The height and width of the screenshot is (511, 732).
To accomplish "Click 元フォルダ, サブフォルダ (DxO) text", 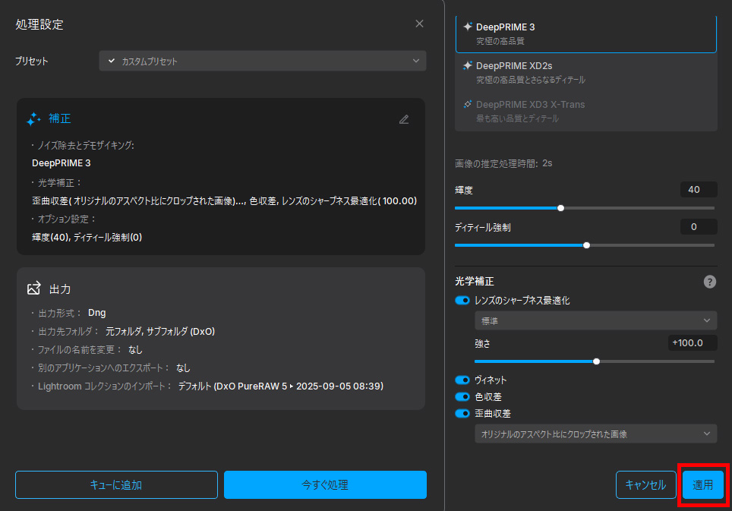I will pyautogui.click(x=160, y=331).
